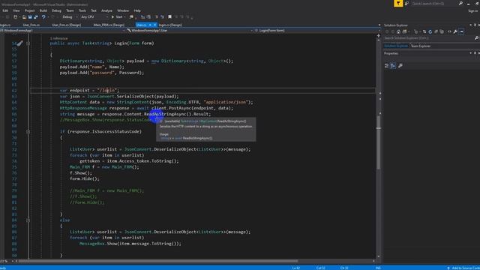Click the Solution Explorer Refresh icon
The height and width of the screenshot is (270, 480).
[430, 31]
